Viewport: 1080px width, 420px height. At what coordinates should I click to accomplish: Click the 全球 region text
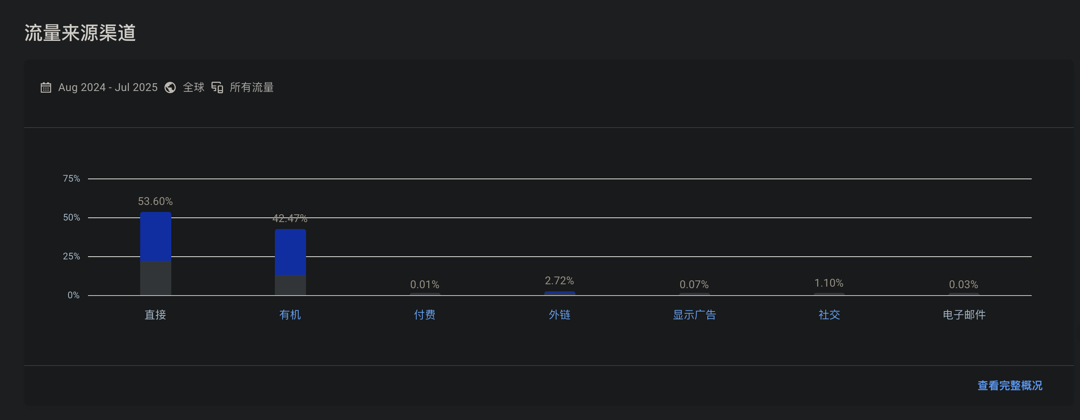coord(194,87)
